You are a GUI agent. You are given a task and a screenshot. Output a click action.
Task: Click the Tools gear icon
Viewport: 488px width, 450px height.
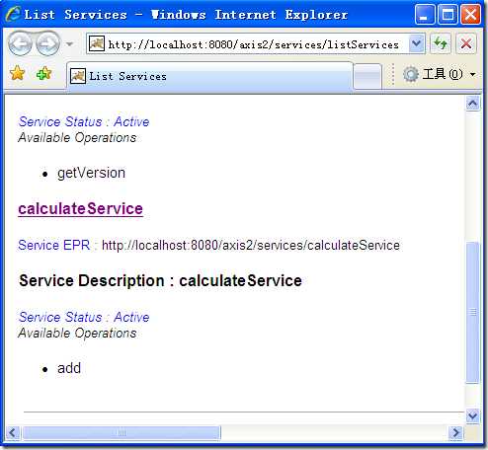pos(411,74)
